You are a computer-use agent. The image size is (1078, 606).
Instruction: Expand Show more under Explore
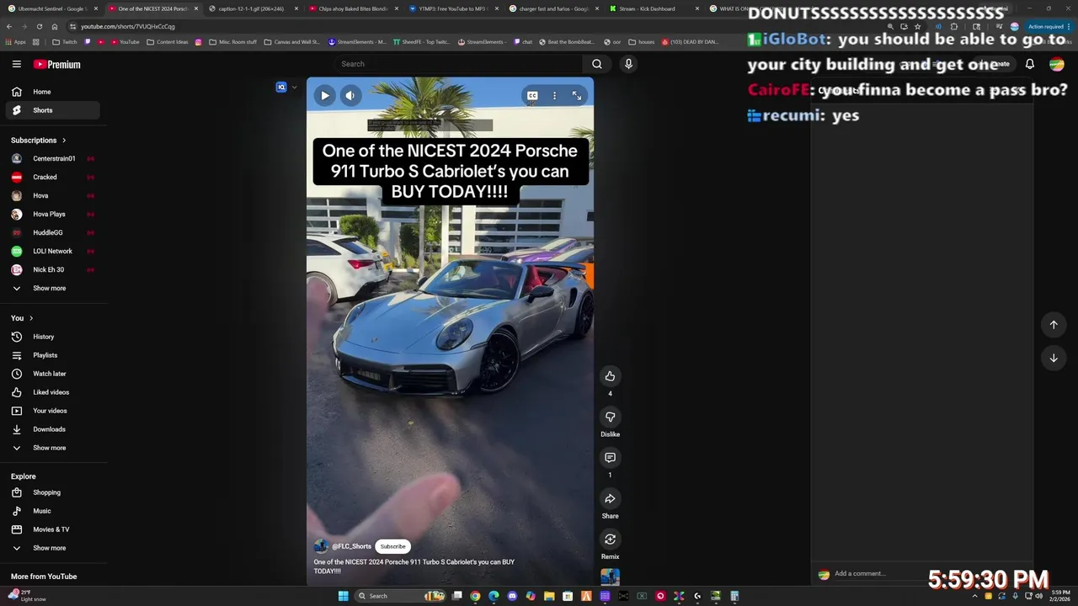[x=52, y=548]
